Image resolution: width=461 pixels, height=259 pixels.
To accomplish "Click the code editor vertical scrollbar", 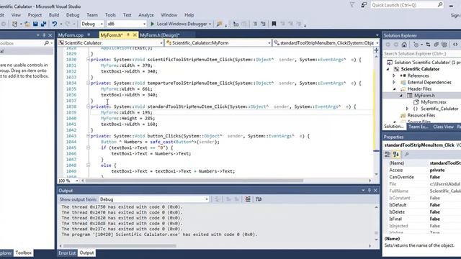I will [376, 114].
